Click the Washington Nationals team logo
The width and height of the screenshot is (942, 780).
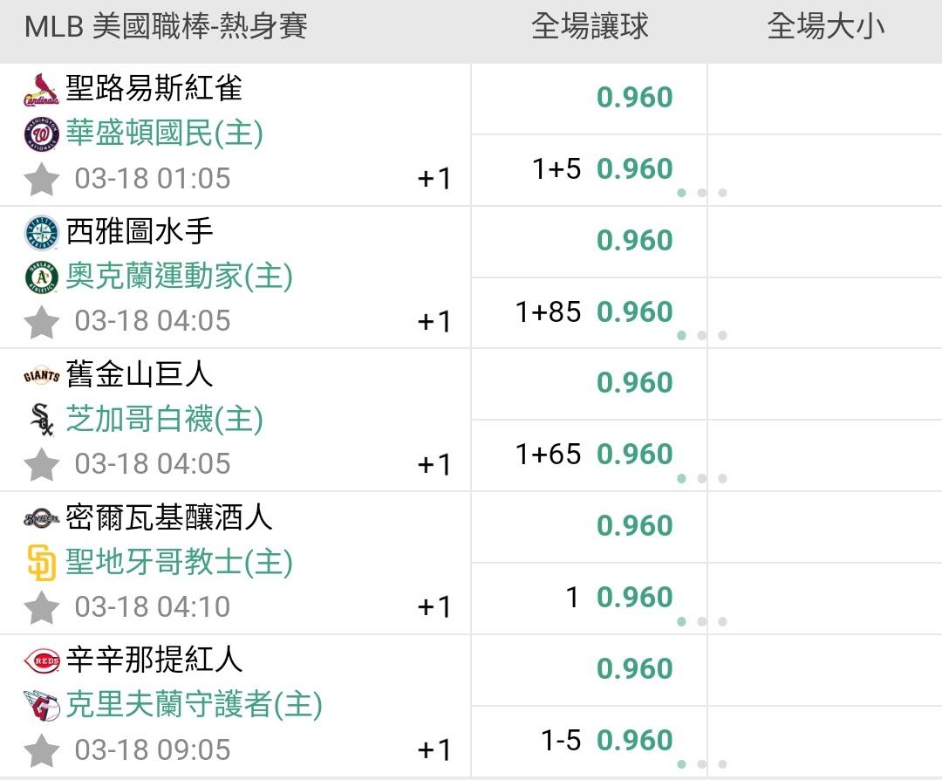[x=41, y=134]
